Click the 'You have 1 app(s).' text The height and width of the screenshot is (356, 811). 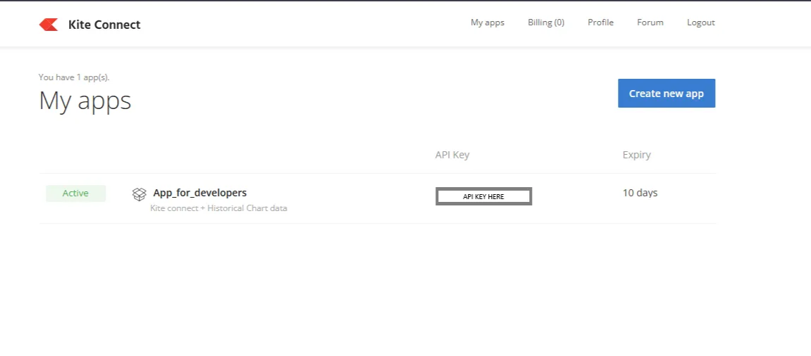click(x=74, y=77)
